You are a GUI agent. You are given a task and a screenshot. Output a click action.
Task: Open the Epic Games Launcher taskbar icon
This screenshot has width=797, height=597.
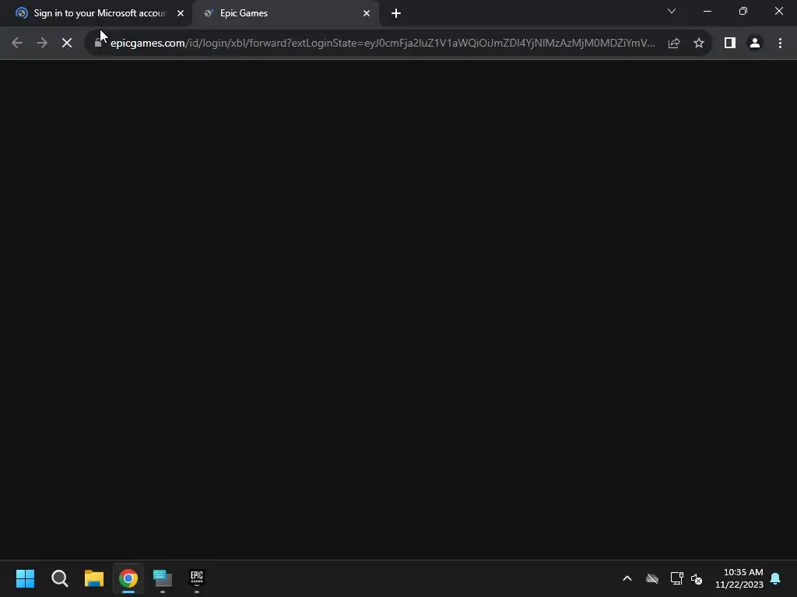pos(197,578)
